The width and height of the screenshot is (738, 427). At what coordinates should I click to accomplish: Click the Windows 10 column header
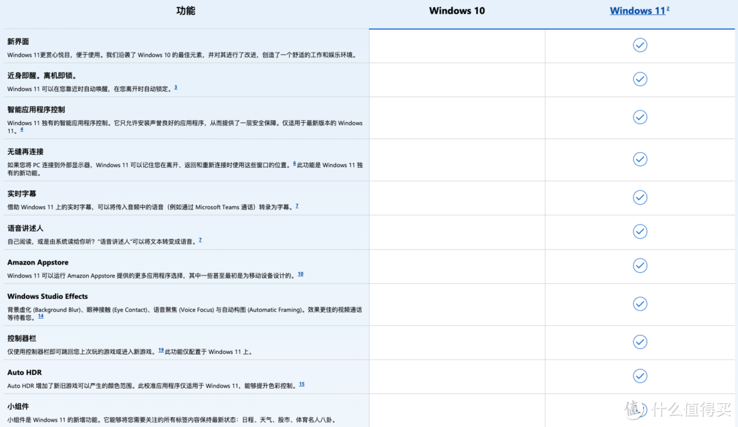click(456, 11)
